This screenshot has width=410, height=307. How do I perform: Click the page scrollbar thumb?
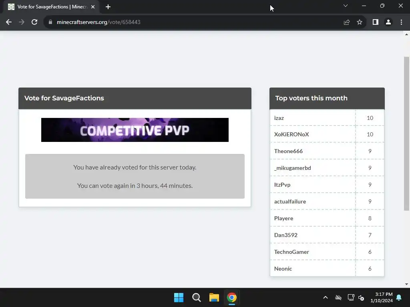coord(406,134)
